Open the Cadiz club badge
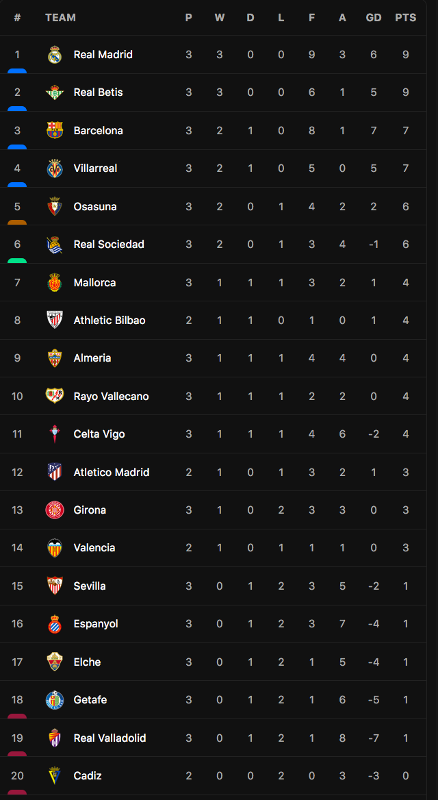This screenshot has width=438, height=800. point(55,775)
